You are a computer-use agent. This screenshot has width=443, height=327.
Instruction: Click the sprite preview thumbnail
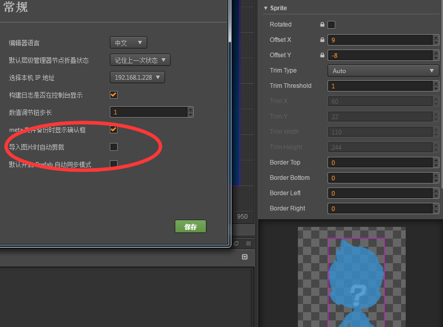click(352, 277)
